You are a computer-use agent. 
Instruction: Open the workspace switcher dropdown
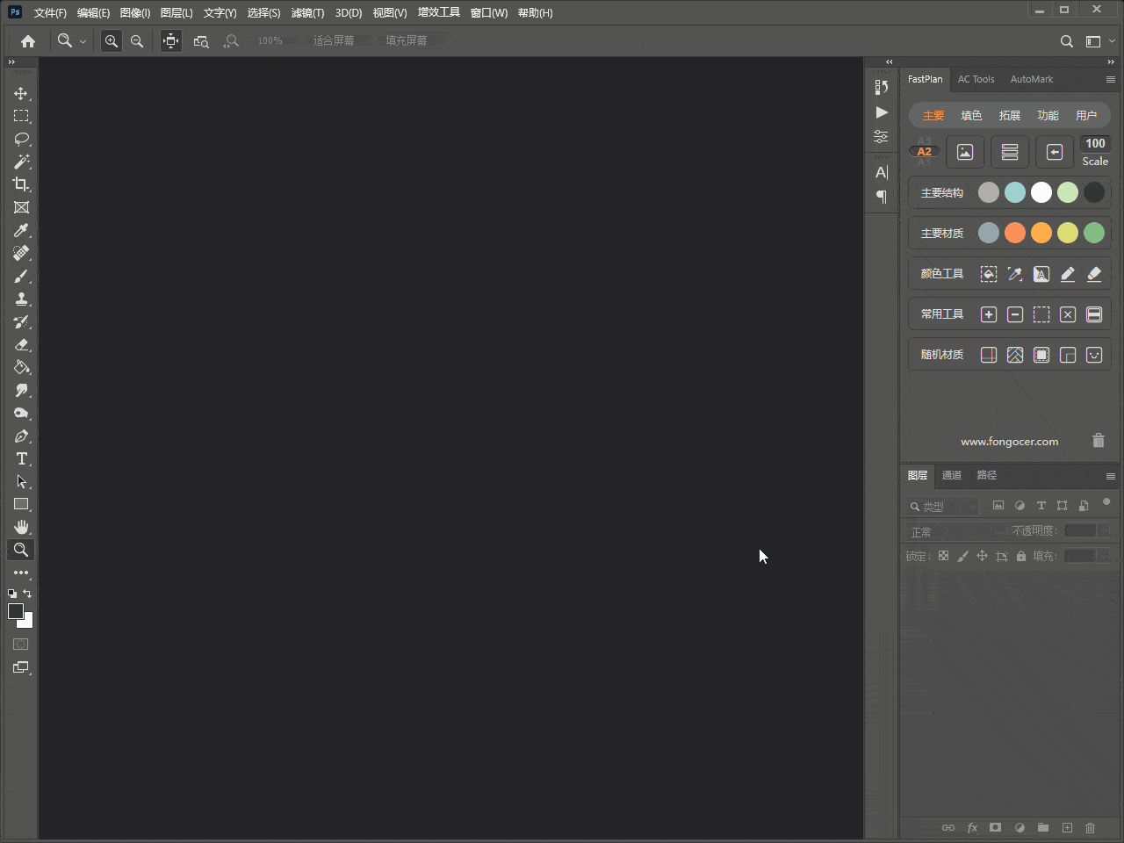click(1098, 41)
